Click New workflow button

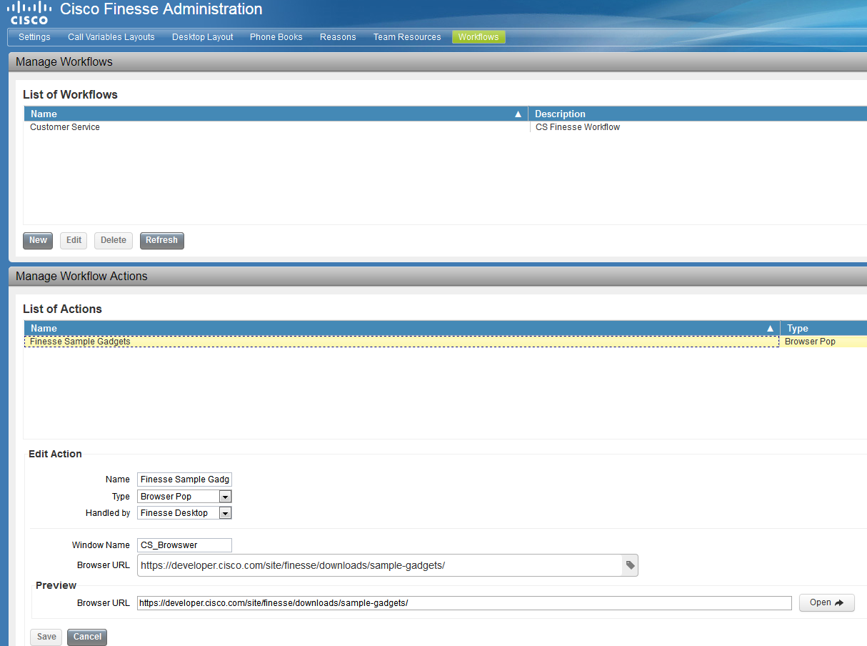38,241
